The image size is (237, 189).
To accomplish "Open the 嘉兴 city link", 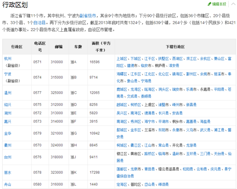I will point(8,121).
